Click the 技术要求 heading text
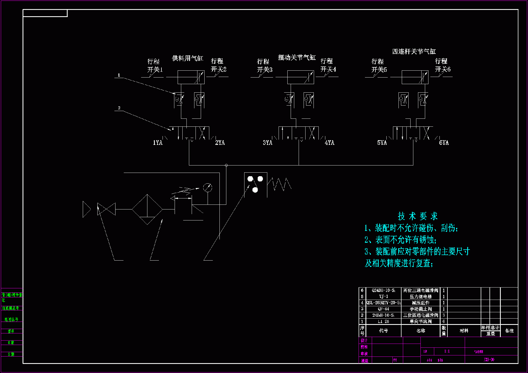 point(417,216)
